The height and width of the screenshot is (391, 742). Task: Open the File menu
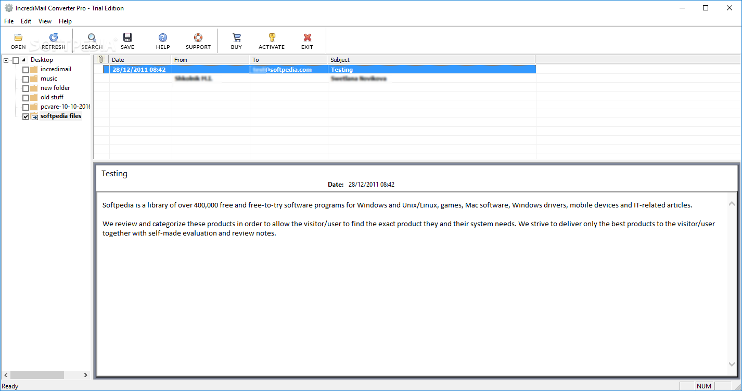(x=9, y=21)
